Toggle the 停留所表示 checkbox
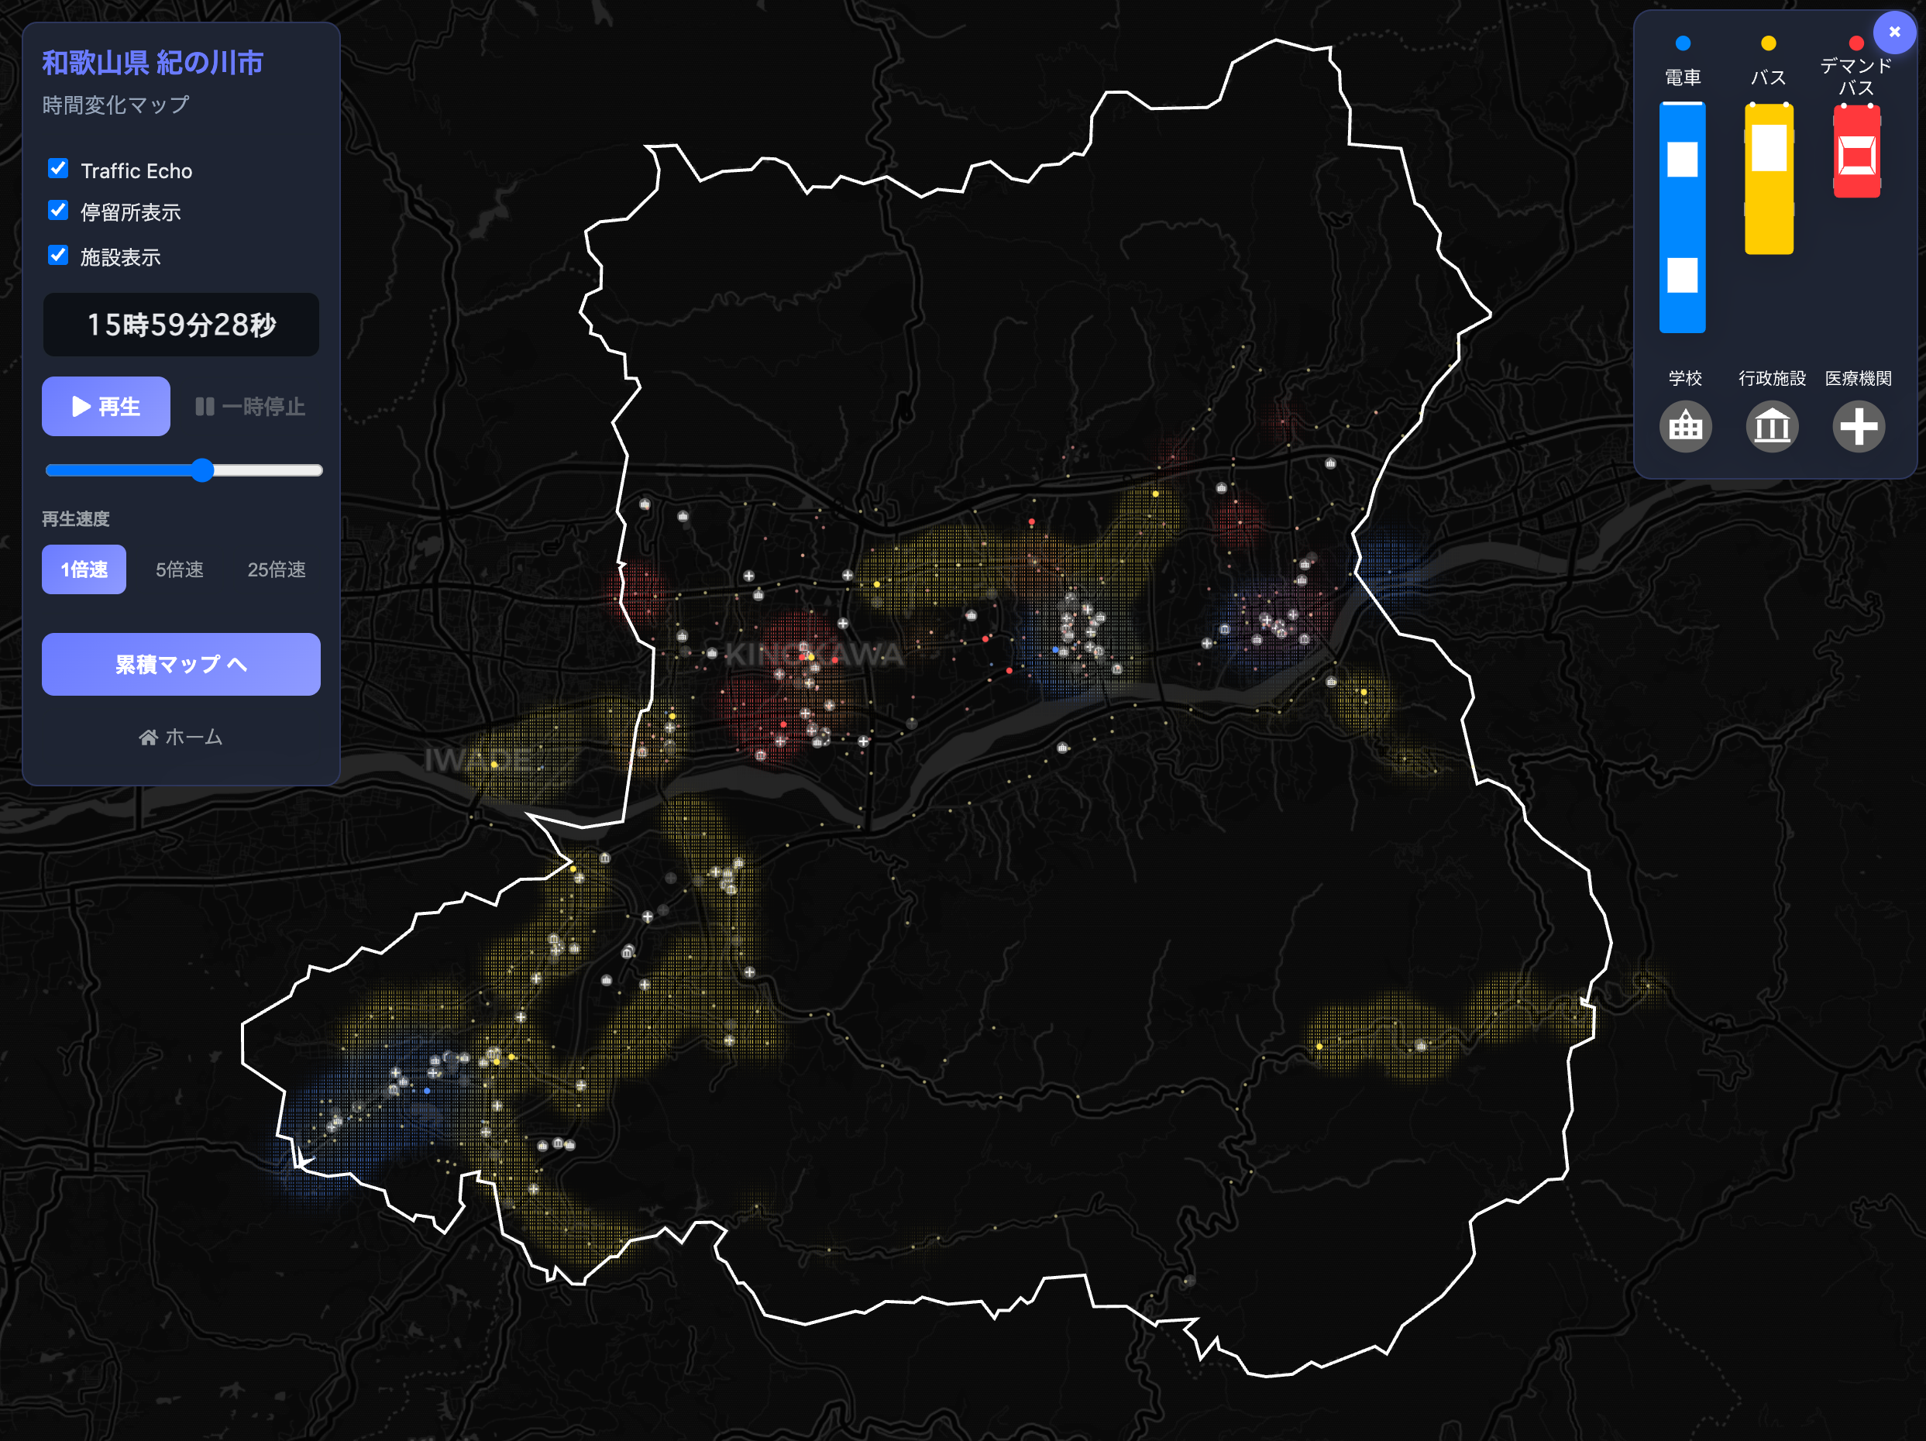1926x1441 pixels. pyautogui.click(x=58, y=211)
